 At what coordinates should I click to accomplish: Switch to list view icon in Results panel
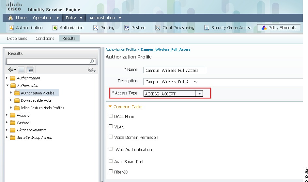point(21,70)
